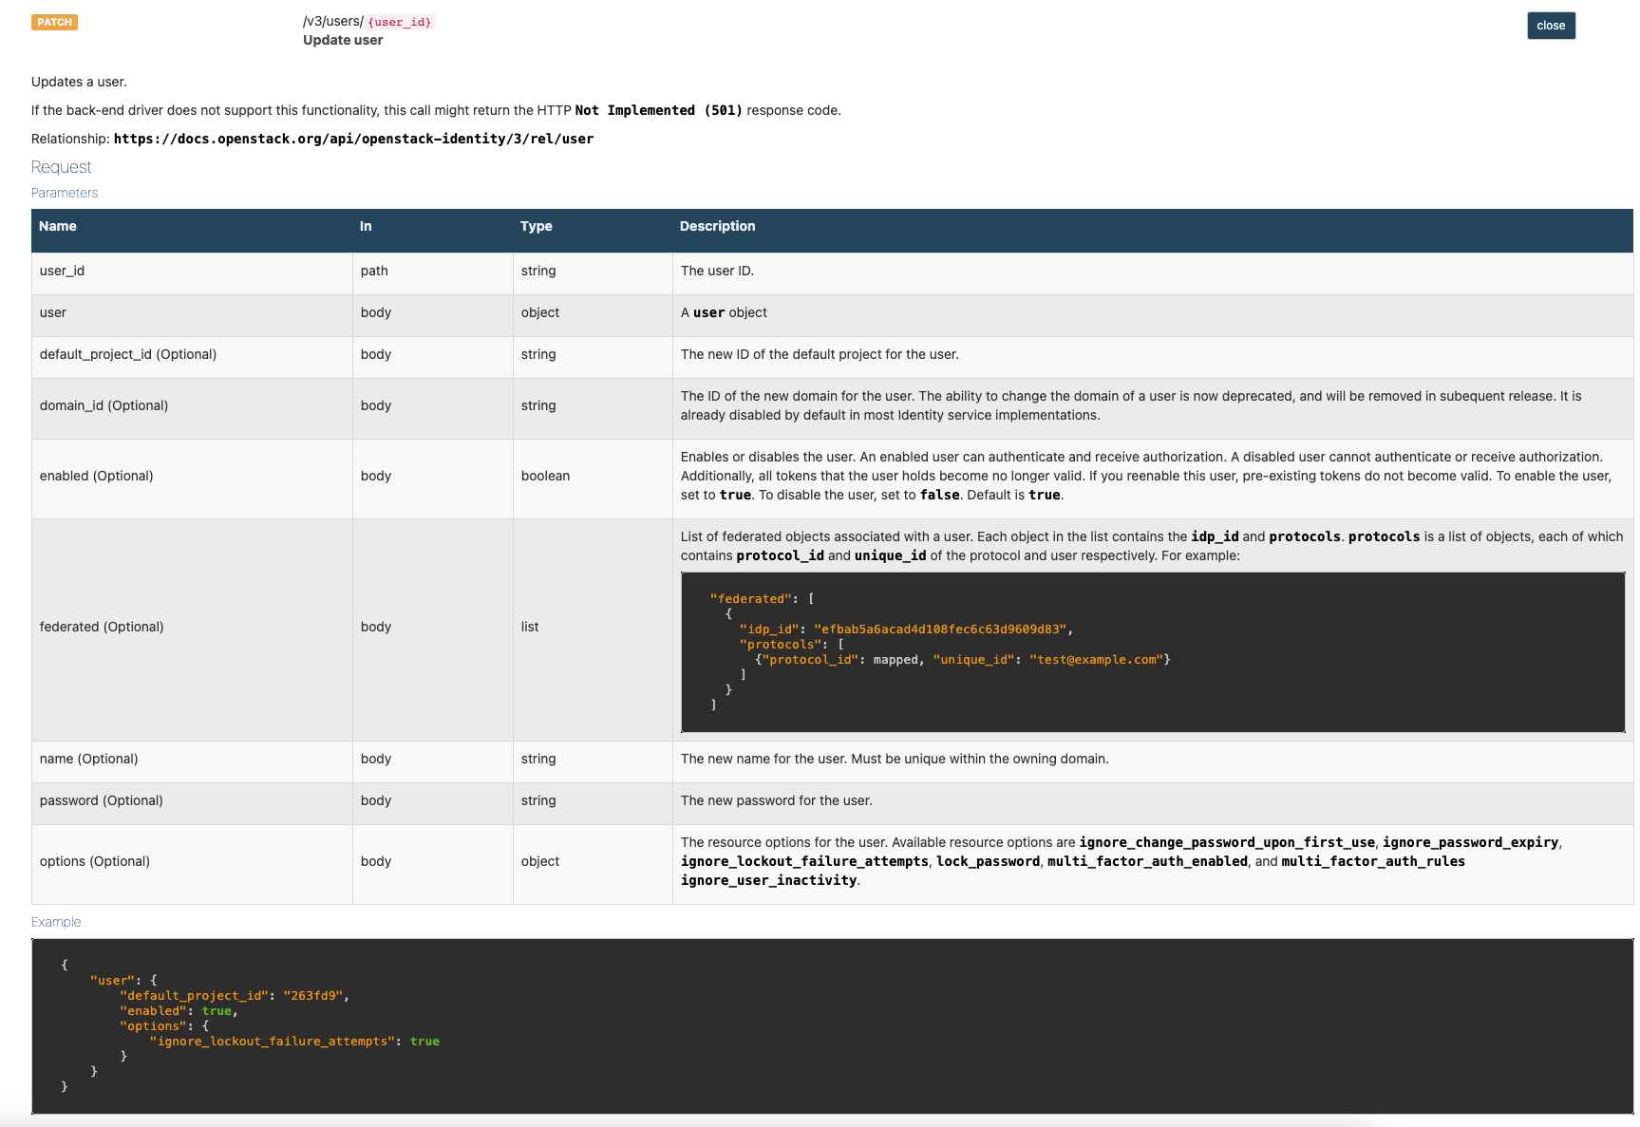Click the federated JSON example code block
1640x1127 pixels.
(1152, 651)
